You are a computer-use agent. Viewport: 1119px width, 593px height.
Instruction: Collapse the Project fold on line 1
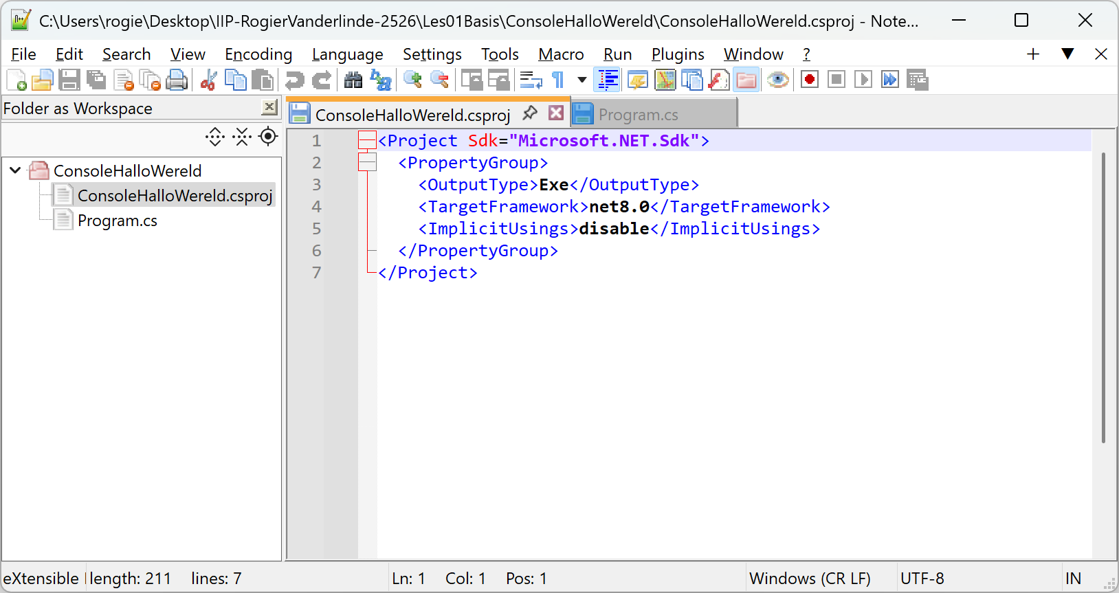pyautogui.click(x=367, y=140)
